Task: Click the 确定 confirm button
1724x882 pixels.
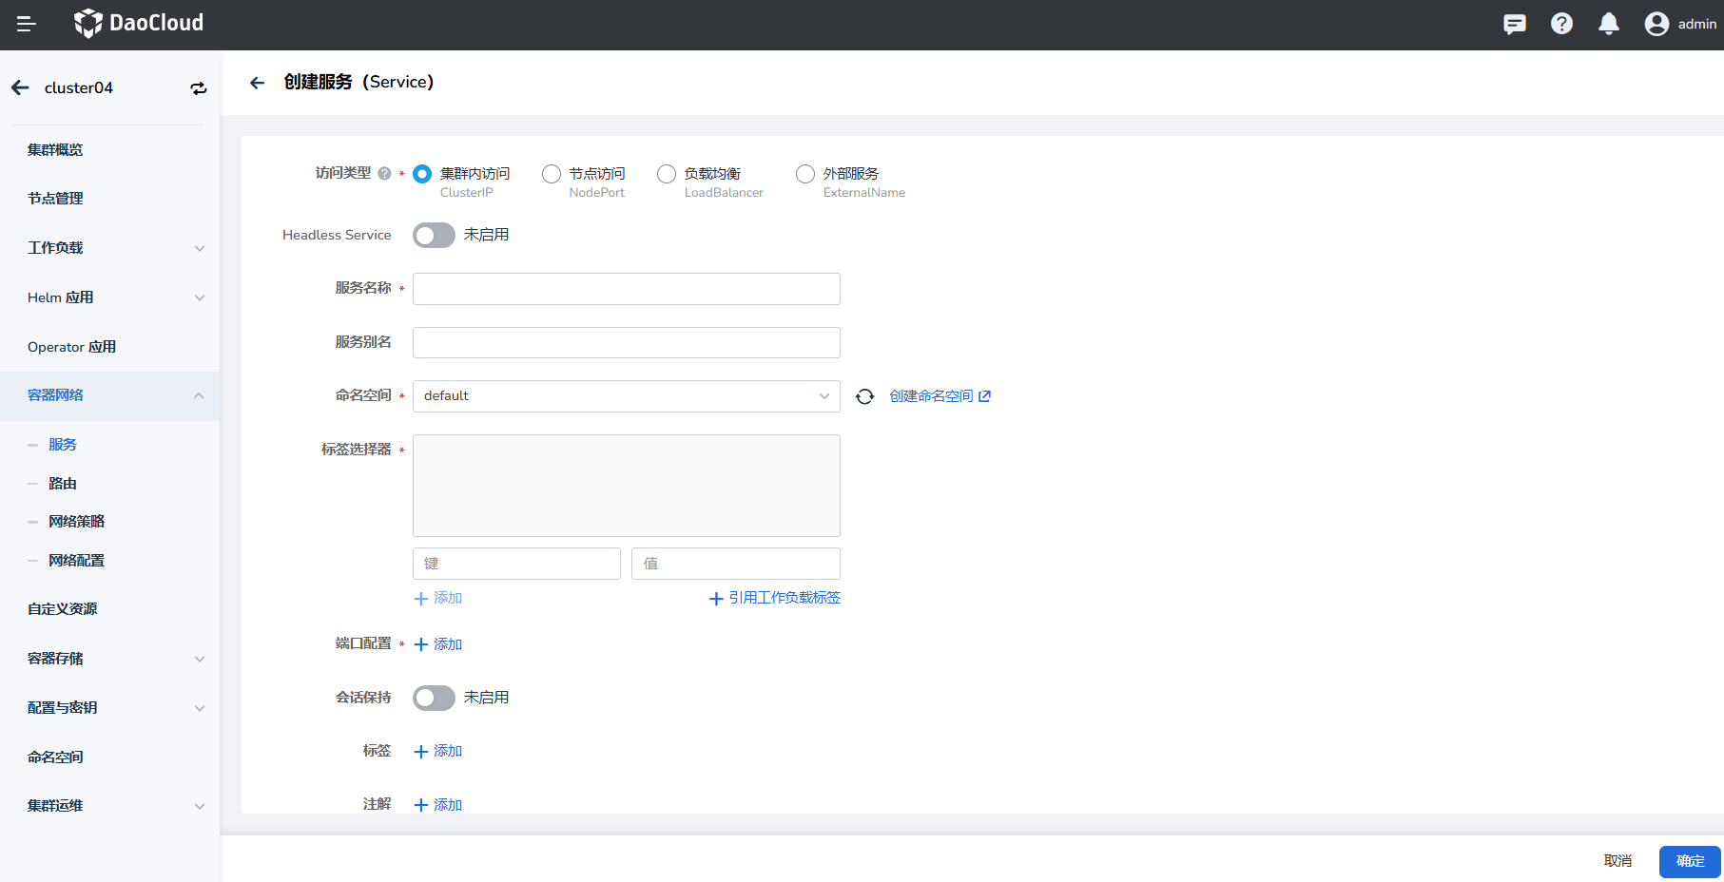Action: point(1689,861)
